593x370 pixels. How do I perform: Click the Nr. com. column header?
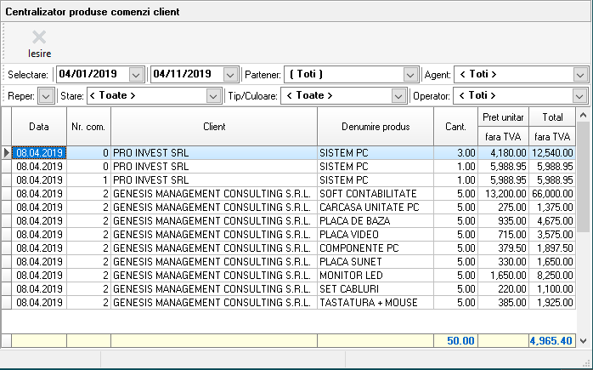(88, 127)
